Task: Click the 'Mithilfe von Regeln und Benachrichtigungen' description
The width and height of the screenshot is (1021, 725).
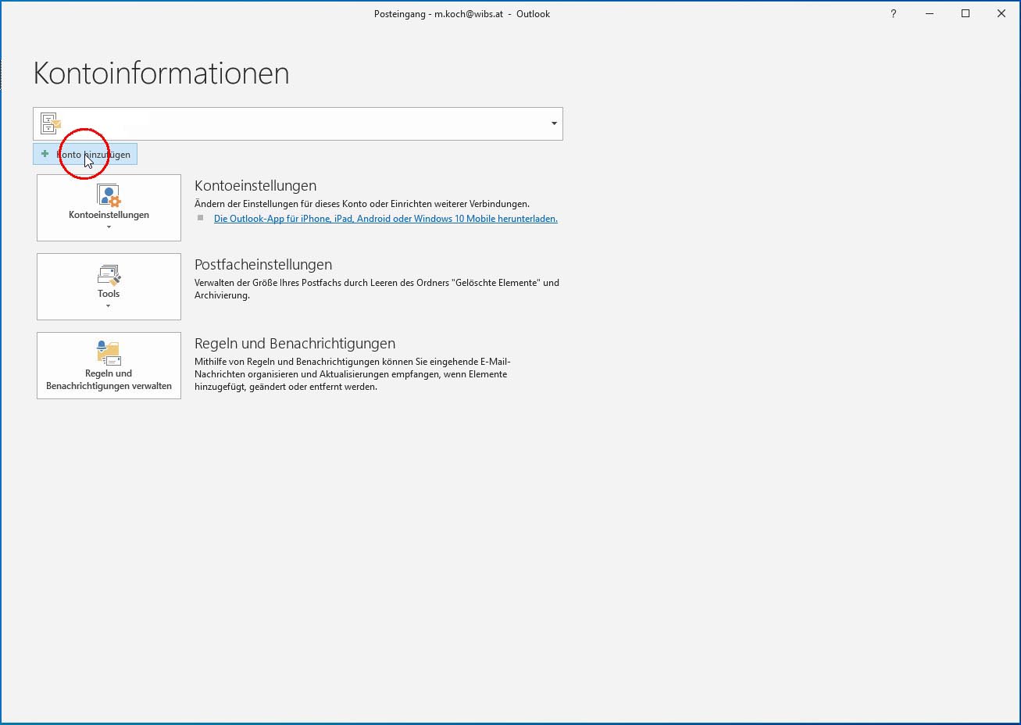Action: click(x=352, y=374)
